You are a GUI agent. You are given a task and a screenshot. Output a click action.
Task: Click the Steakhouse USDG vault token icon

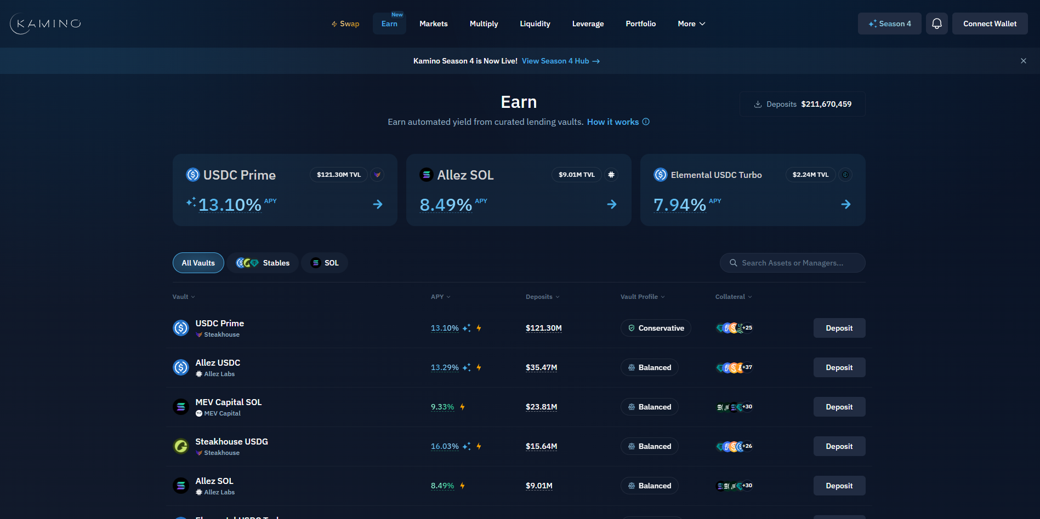point(181,446)
